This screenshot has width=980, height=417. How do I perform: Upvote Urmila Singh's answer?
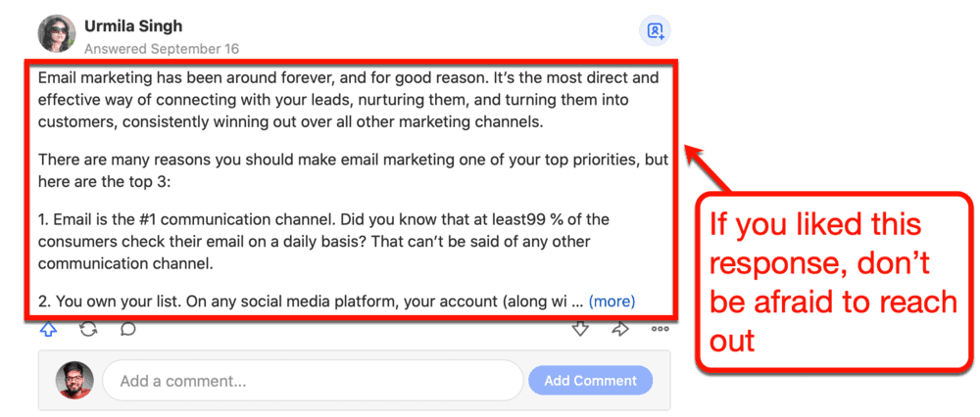click(49, 329)
